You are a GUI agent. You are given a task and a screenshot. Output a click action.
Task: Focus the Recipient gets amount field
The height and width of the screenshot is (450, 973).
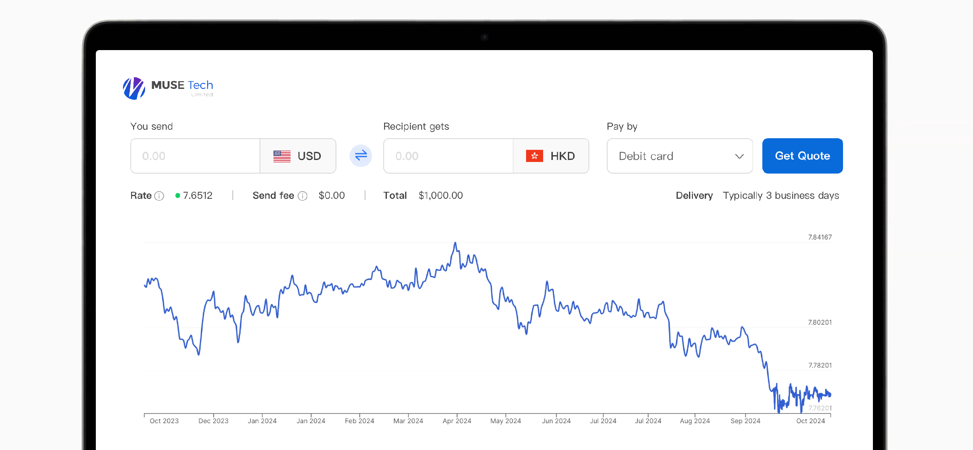(x=448, y=156)
